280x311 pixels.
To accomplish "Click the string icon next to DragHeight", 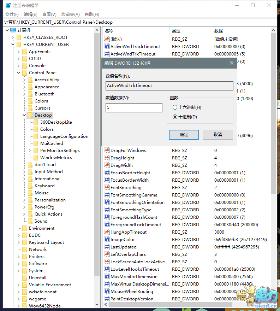I will point(107,158).
